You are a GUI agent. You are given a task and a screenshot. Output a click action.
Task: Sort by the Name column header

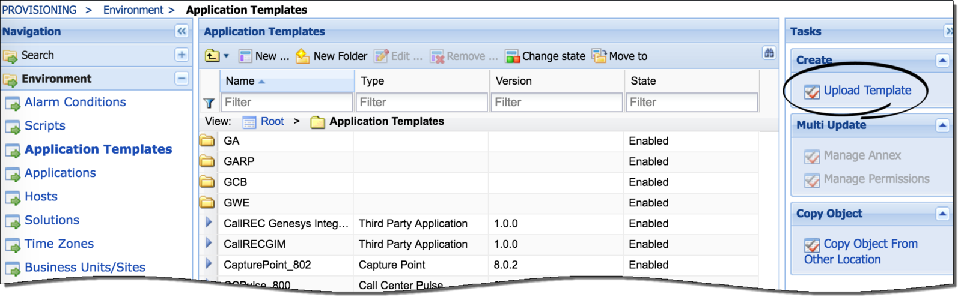coord(240,81)
